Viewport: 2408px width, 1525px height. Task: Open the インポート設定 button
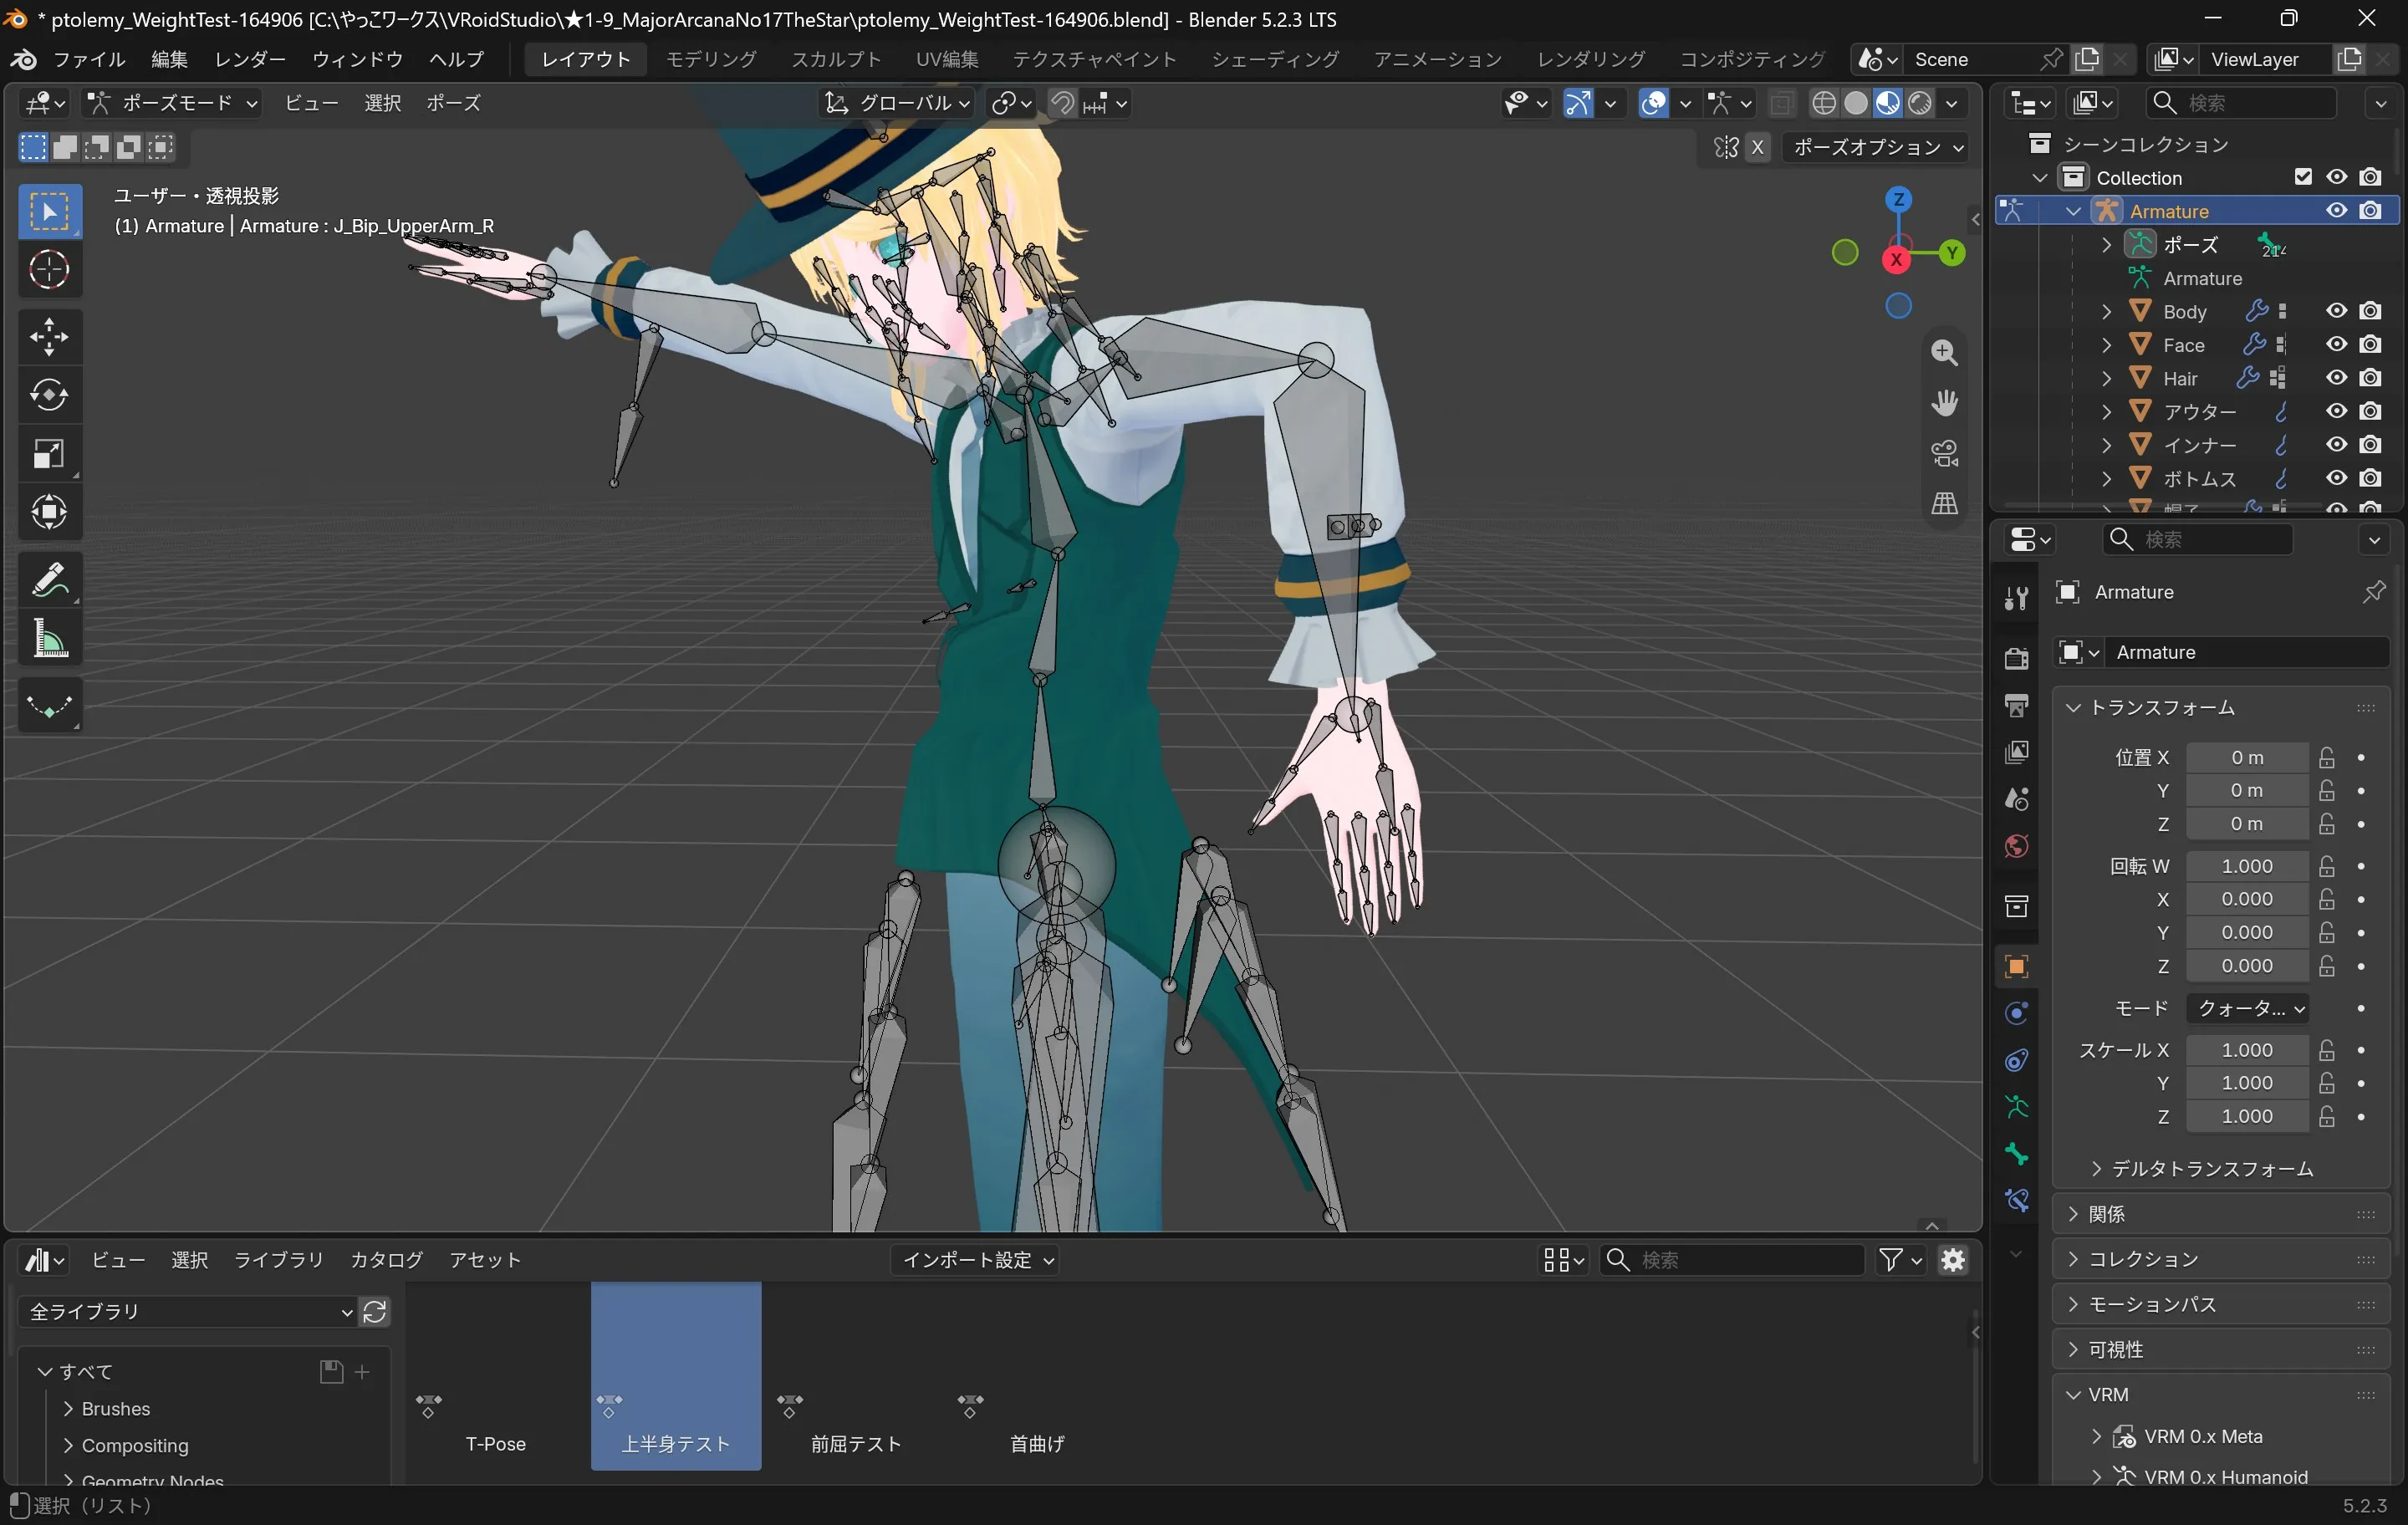(x=977, y=1260)
